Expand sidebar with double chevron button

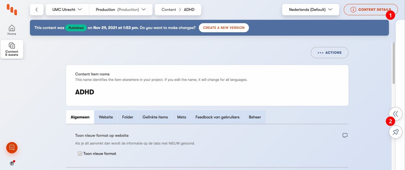pyautogui.click(x=395, y=114)
